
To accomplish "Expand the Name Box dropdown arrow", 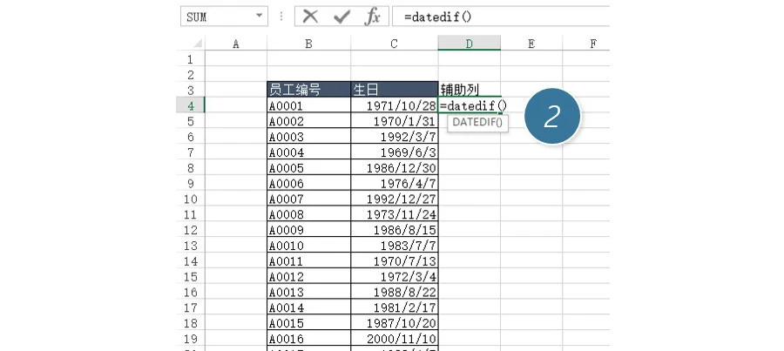I will [259, 17].
